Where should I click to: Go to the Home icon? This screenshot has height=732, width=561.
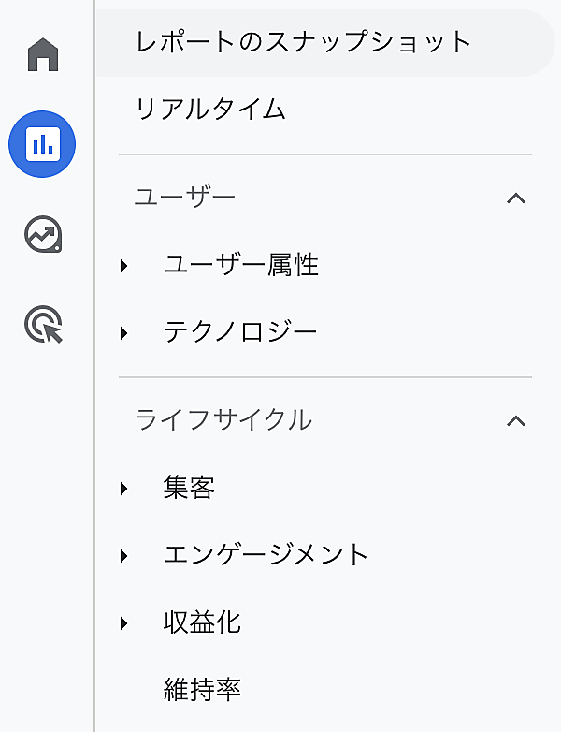pos(43,55)
